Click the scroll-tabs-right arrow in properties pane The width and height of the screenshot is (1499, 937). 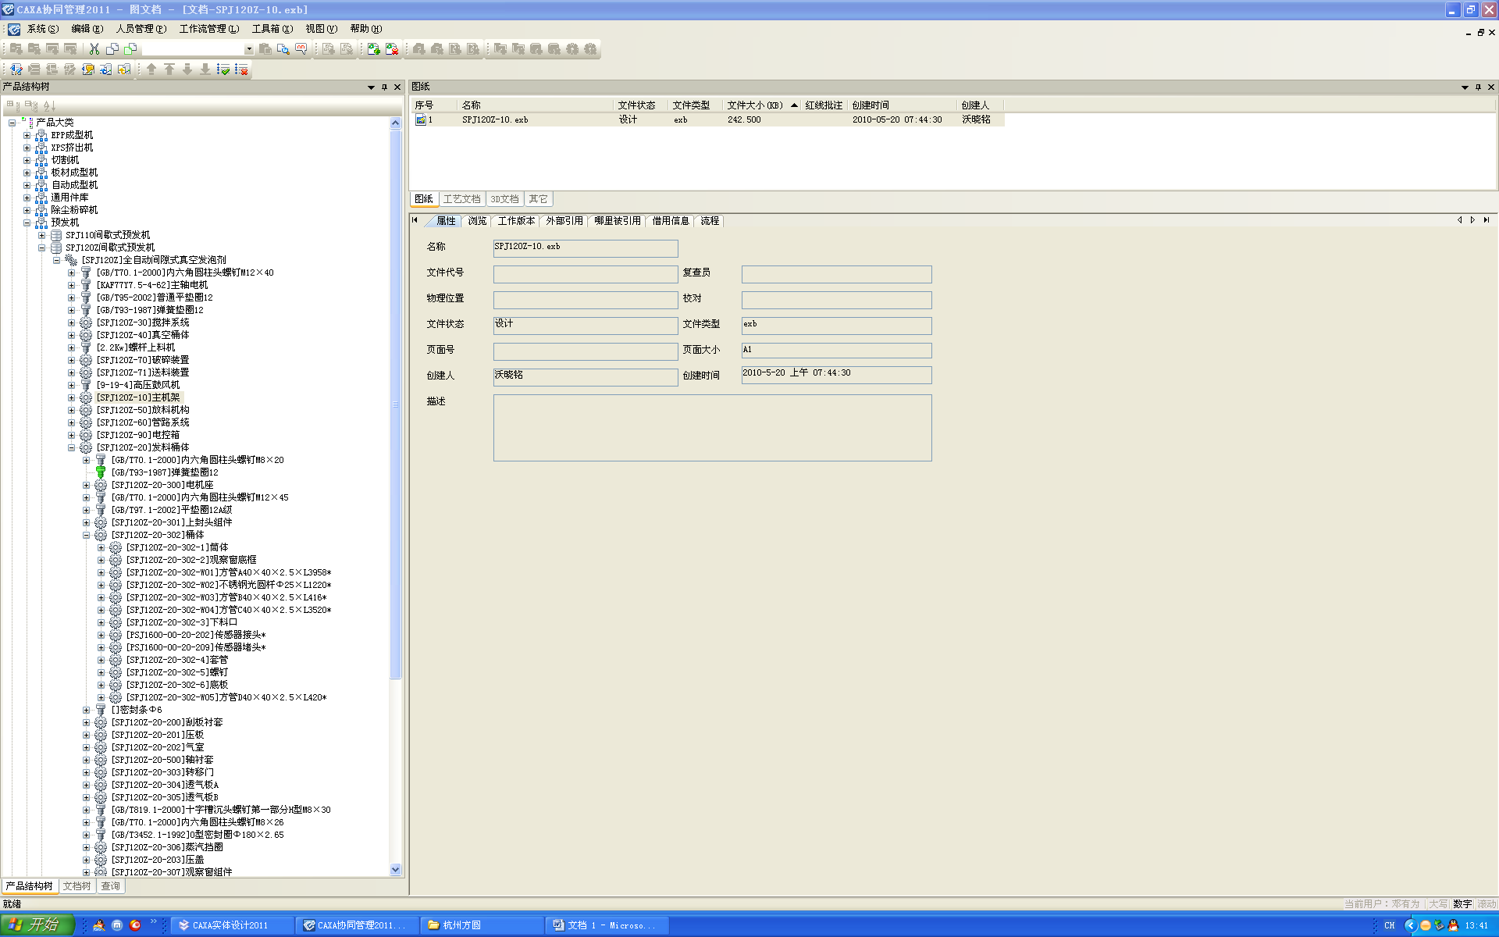(1472, 220)
